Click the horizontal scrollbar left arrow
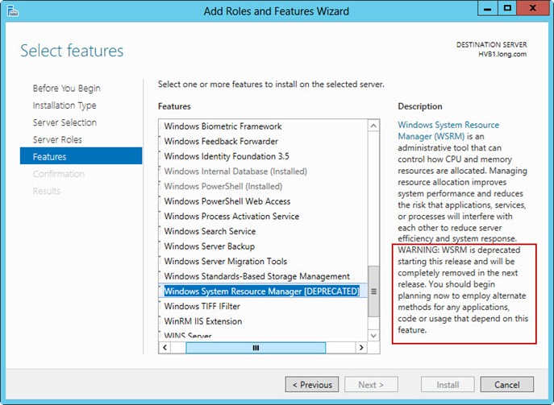 coord(165,348)
